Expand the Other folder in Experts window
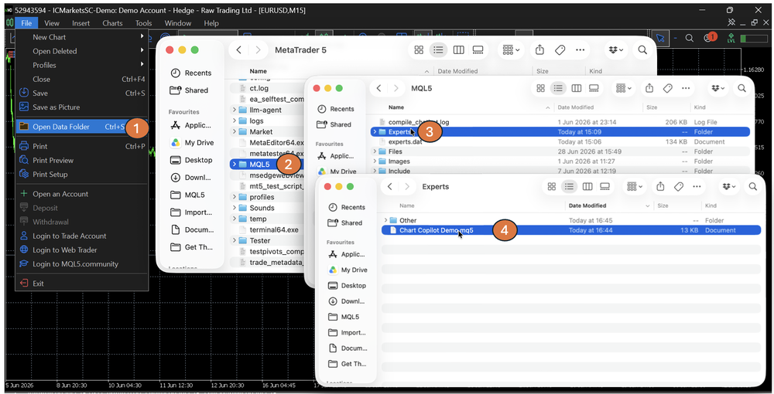This screenshot has height=394, width=774. point(385,220)
